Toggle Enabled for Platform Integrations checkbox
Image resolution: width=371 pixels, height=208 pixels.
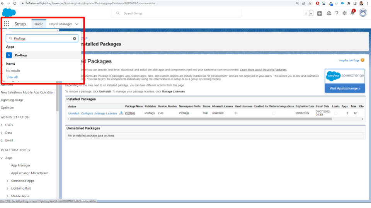[274, 113]
